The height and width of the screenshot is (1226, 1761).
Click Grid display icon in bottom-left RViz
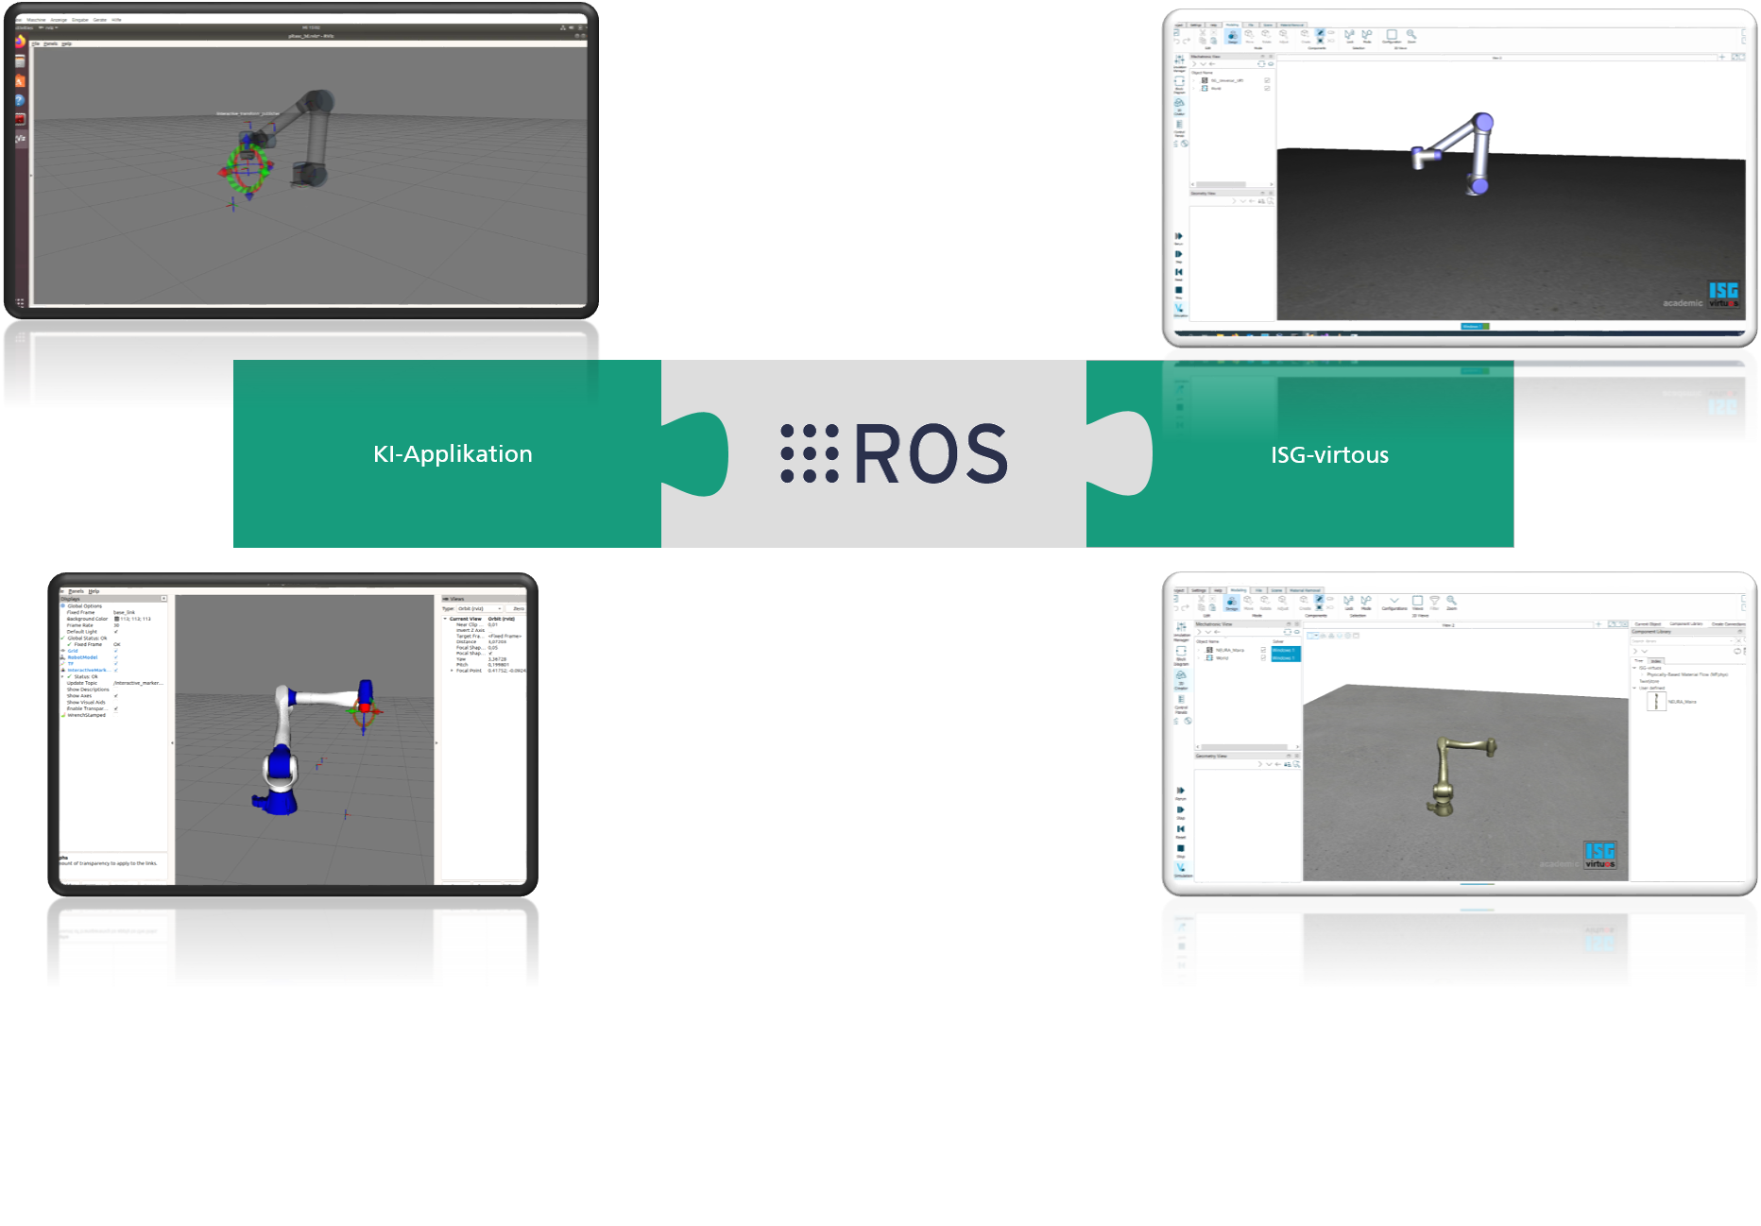coord(63,651)
